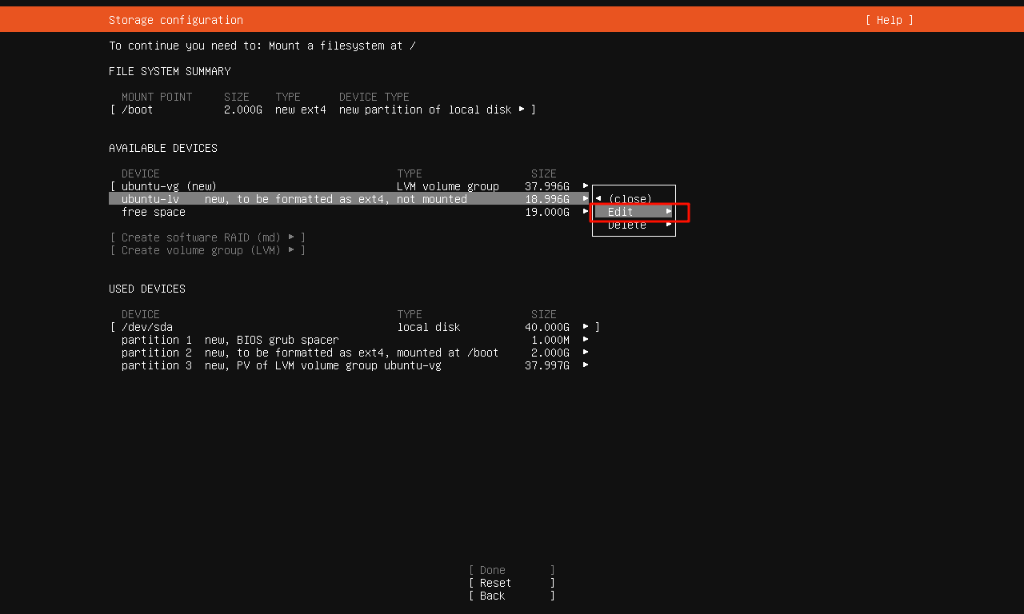Expand arrow beside free space 19.000G
Image resolution: width=1024 pixels, height=614 pixels.
586,211
